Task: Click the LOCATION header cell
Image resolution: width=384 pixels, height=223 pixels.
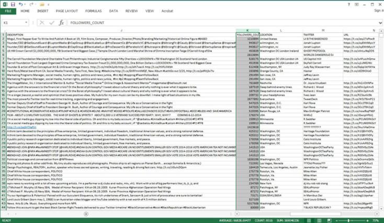Action: (x=281, y=34)
